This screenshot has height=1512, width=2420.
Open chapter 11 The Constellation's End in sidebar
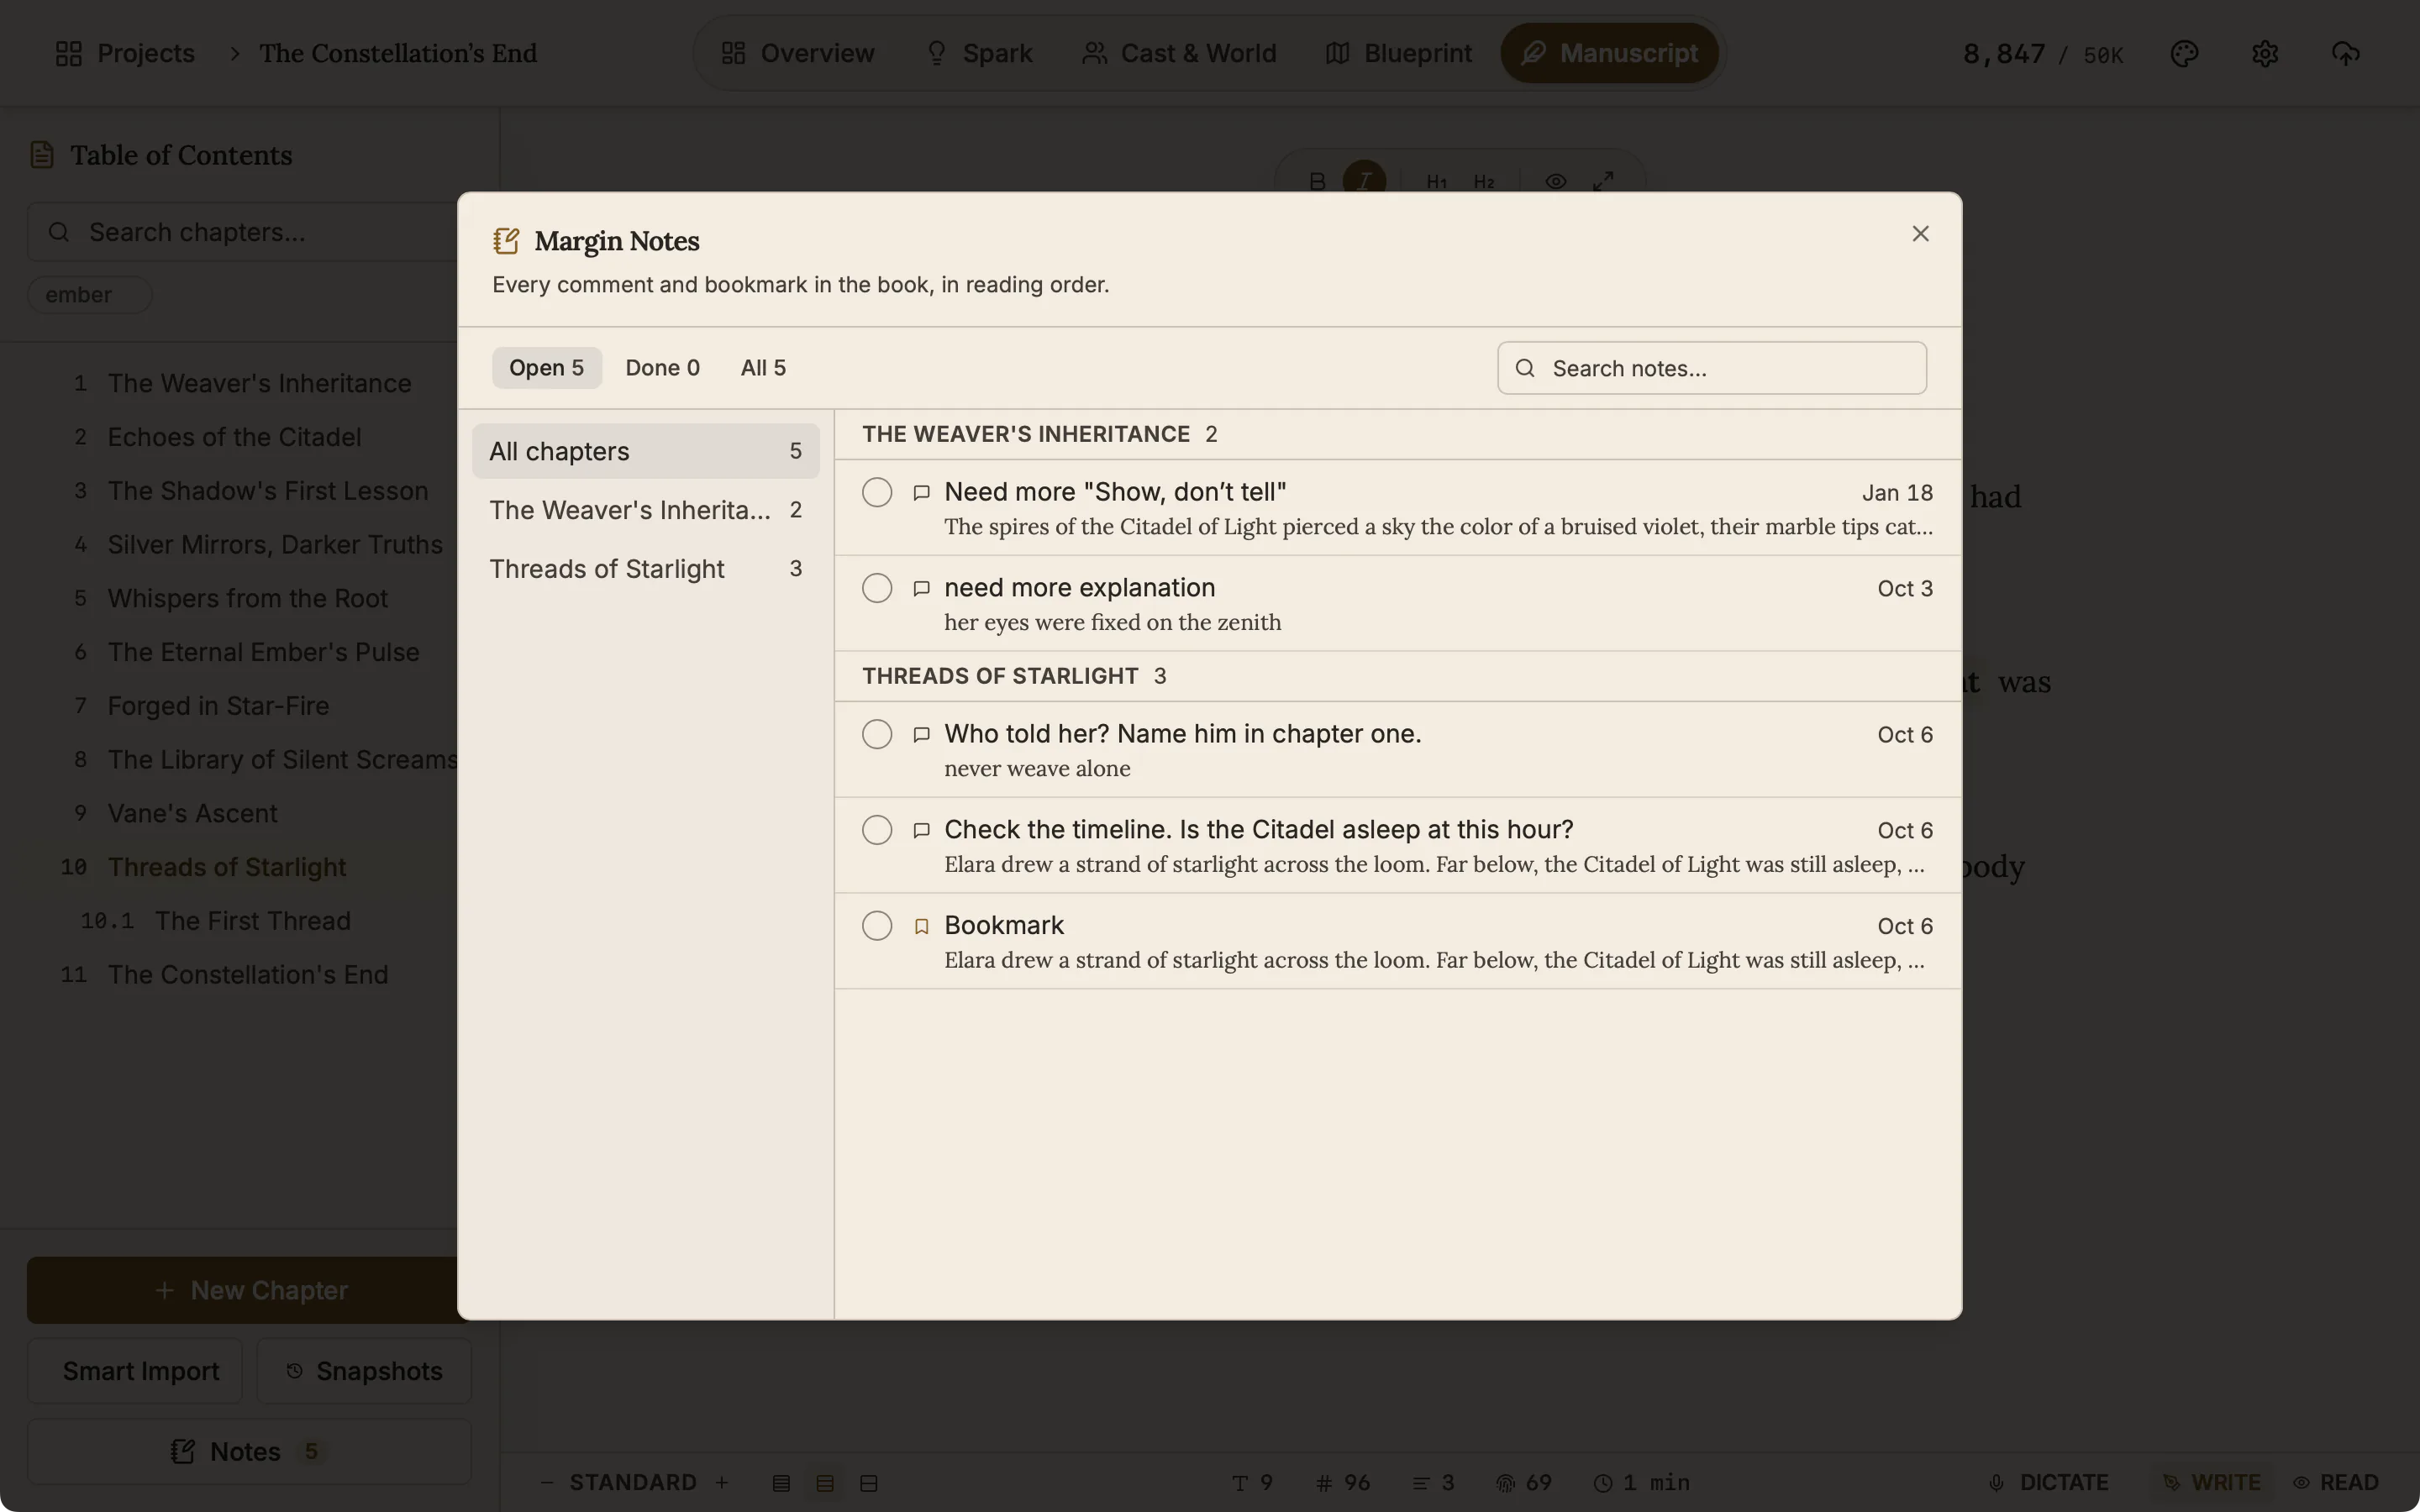[248, 975]
